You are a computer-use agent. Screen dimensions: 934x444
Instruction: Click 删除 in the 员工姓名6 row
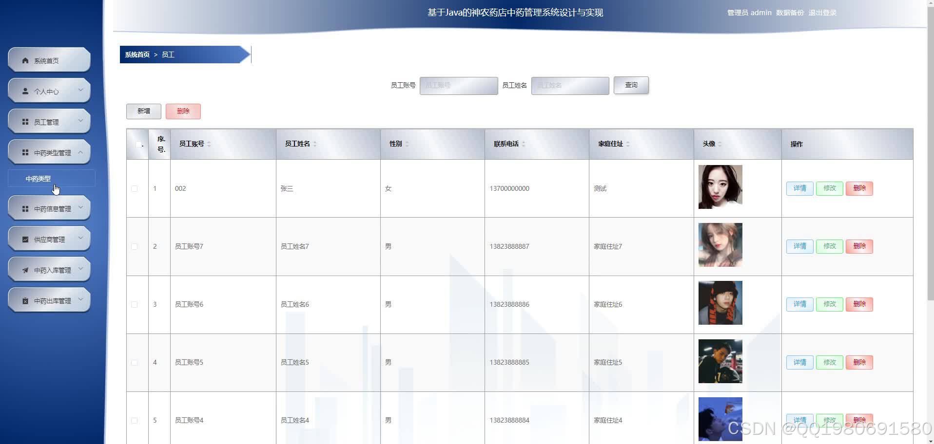click(859, 304)
